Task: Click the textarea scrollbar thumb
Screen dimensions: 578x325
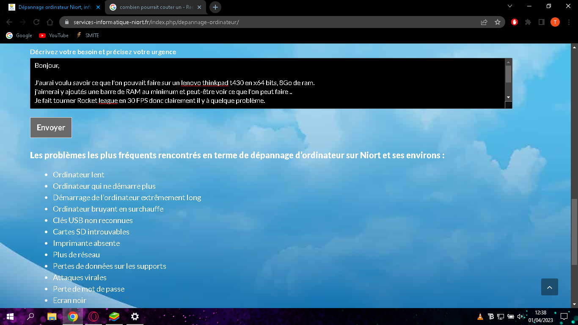Action: pos(509,74)
